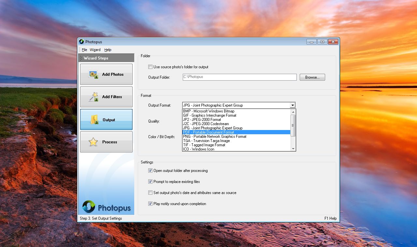Select J2C - JPEG-2000 Codestream
The width and height of the screenshot is (417, 247).
click(x=236, y=124)
